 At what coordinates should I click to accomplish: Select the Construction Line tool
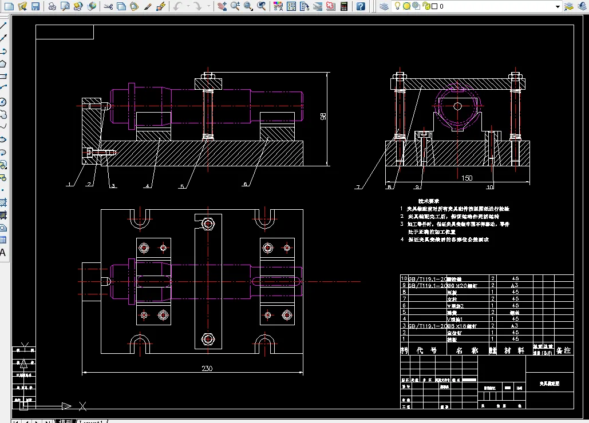point(3,38)
